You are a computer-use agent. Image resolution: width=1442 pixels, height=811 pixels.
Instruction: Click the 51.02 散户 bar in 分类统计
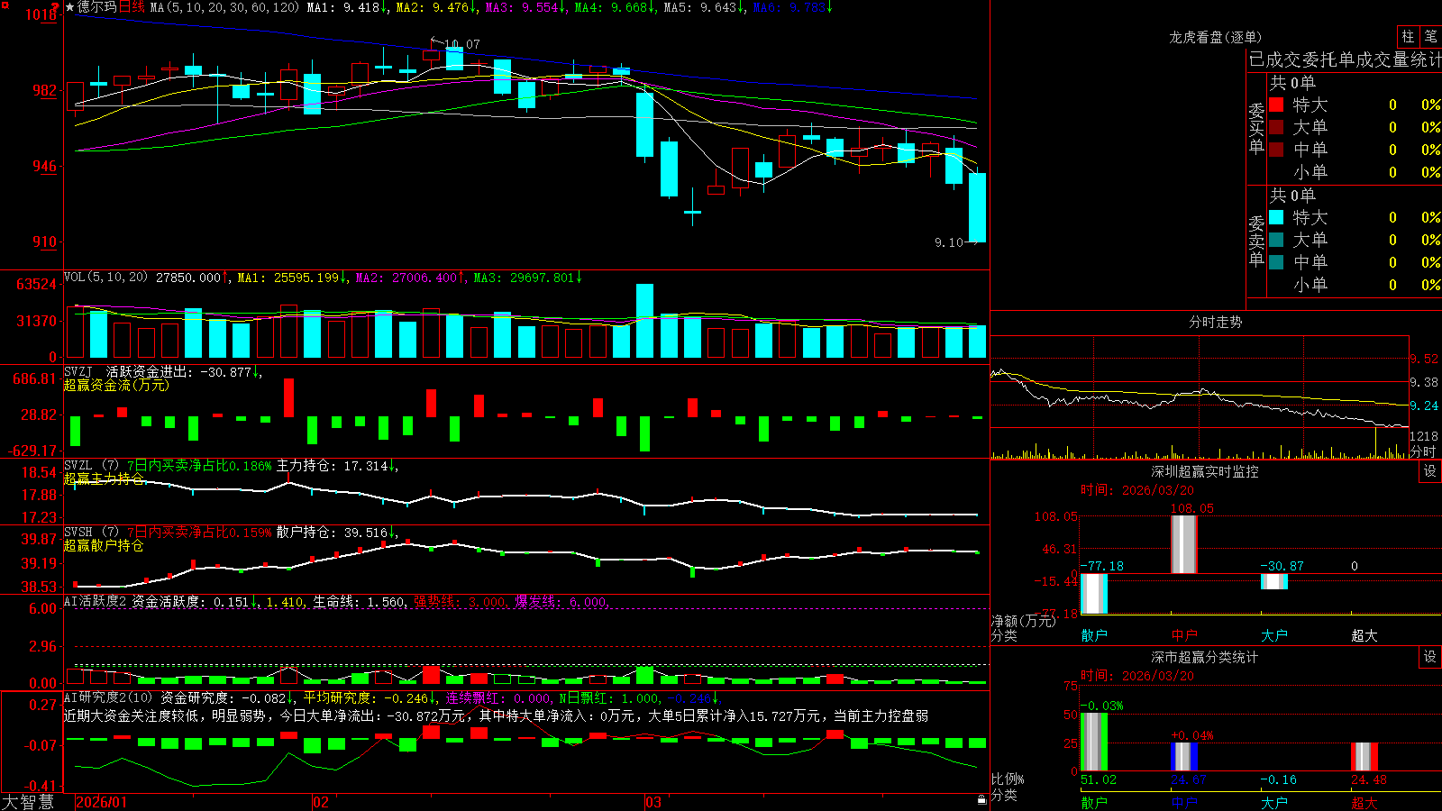coord(1094,742)
